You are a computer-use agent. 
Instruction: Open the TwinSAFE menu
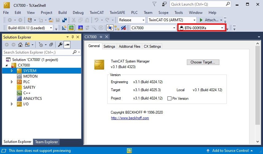117,13
